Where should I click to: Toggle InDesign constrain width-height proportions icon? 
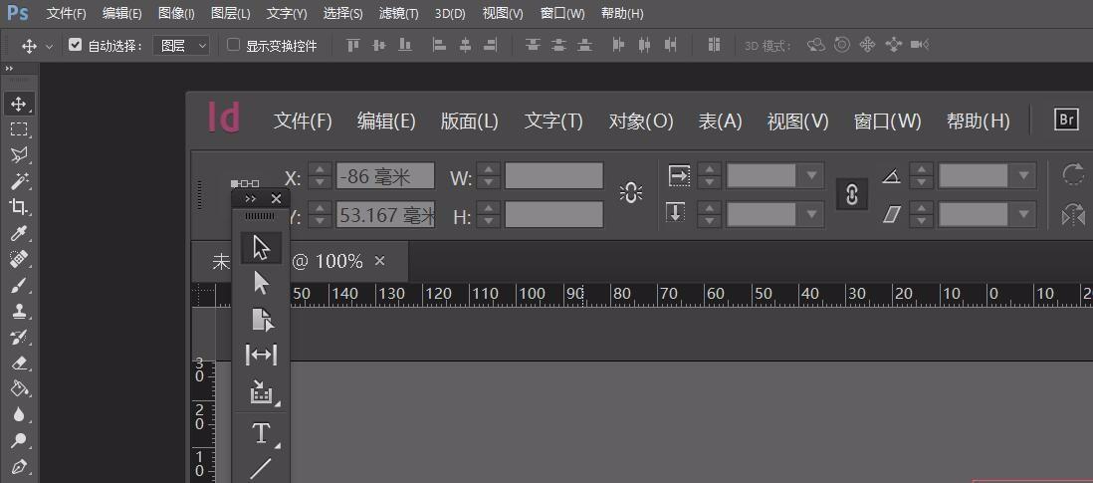point(631,193)
